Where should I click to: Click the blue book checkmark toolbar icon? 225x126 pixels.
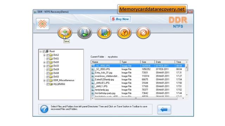click(104, 33)
